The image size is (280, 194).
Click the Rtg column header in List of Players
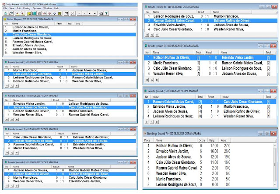tap(70, 23)
